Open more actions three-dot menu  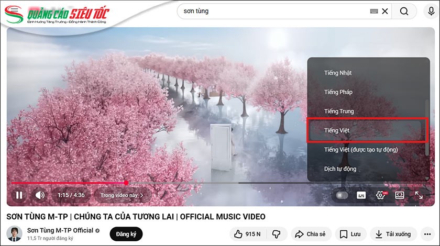(427, 234)
